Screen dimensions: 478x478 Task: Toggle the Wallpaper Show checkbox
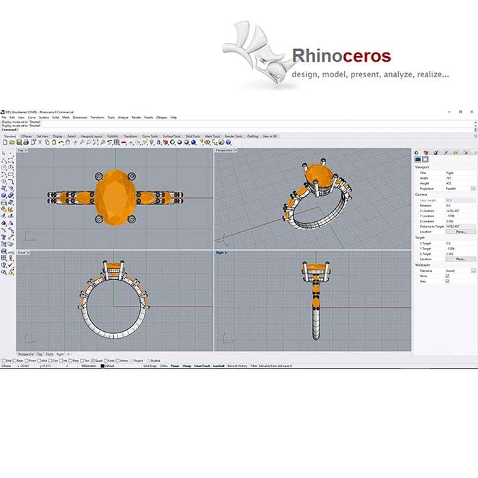(x=447, y=276)
